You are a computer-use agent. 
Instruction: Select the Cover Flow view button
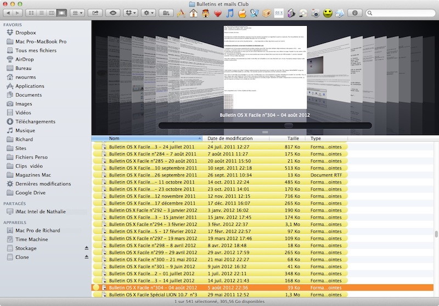[x=61, y=13]
